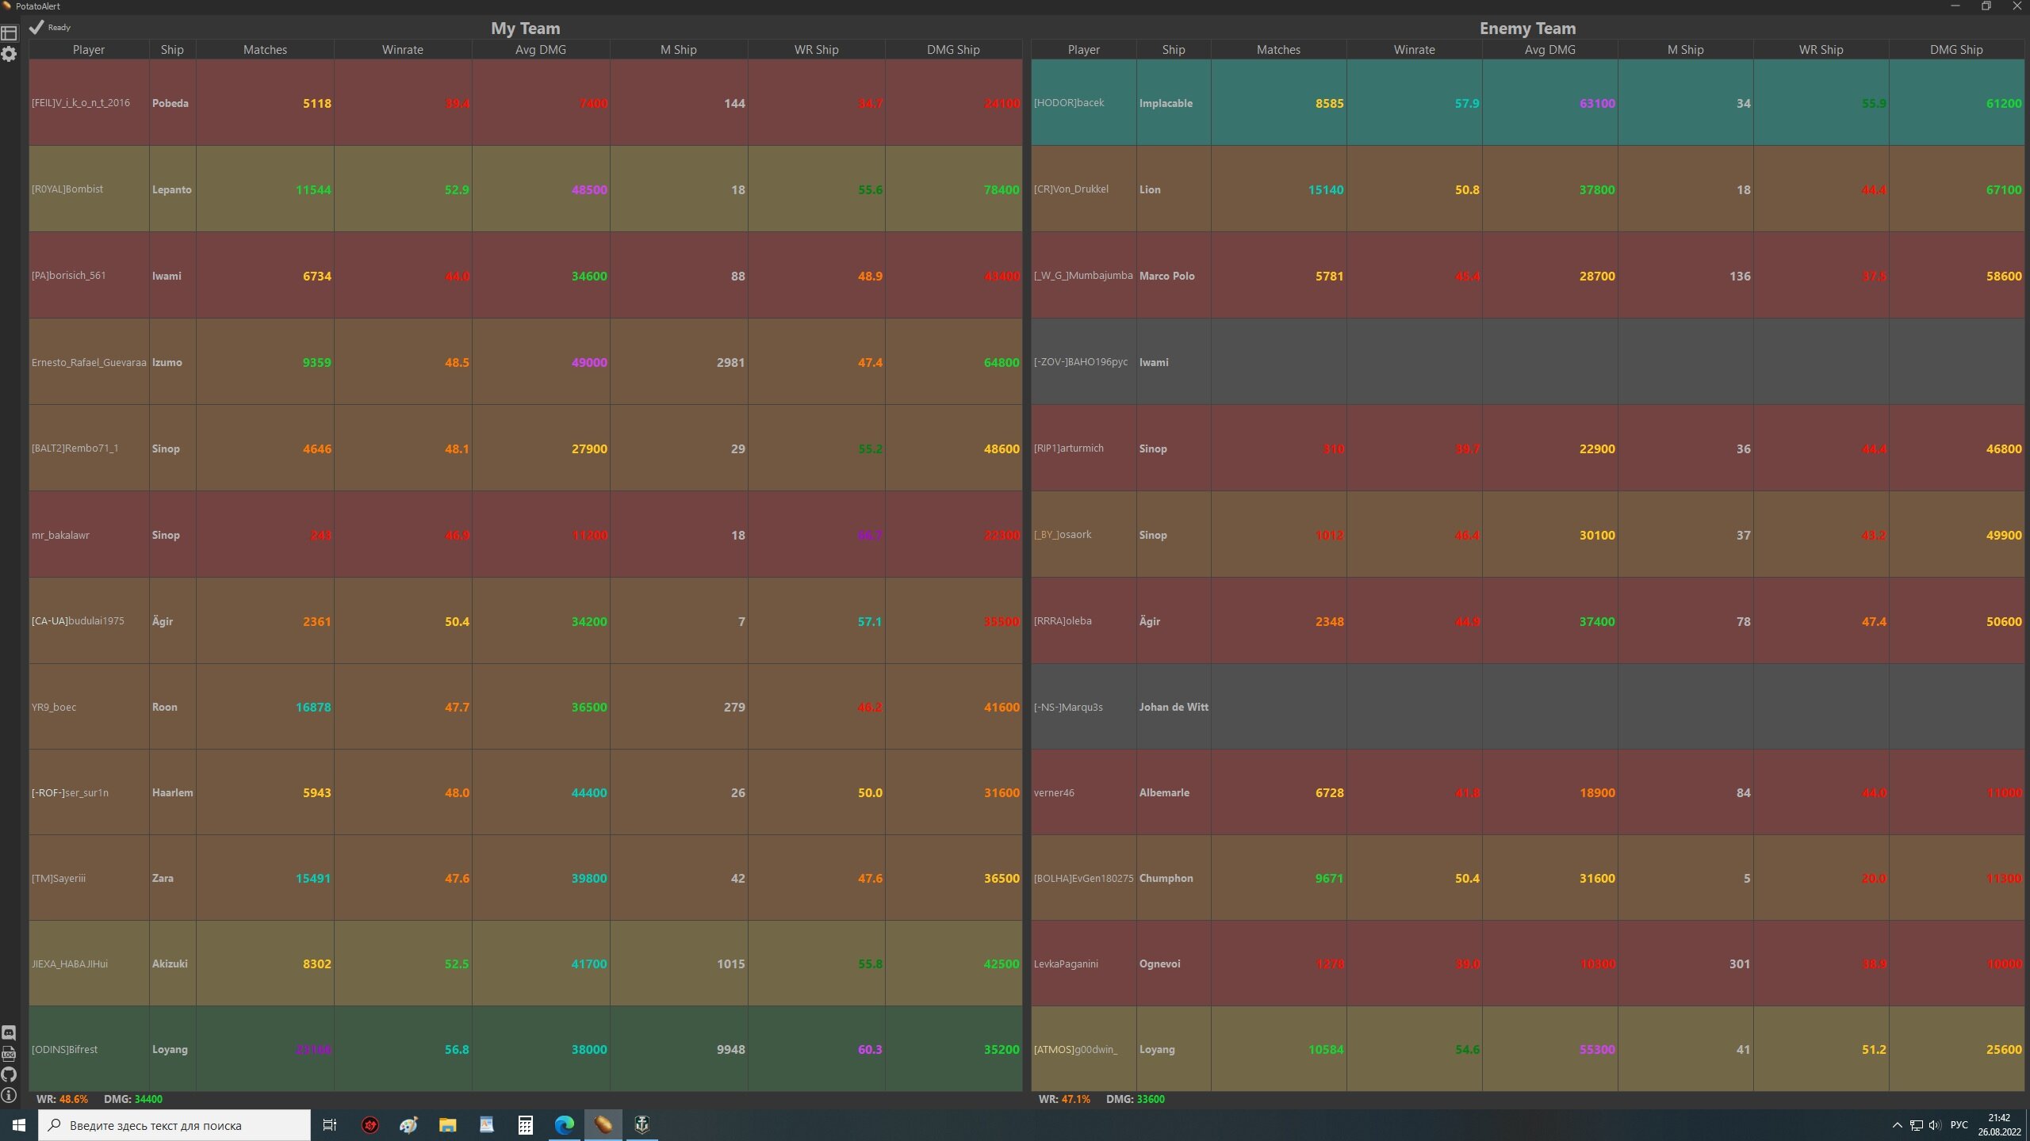Open the About info icon
This screenshot has height=1141, width=2030.
[x=9, y=1096]
